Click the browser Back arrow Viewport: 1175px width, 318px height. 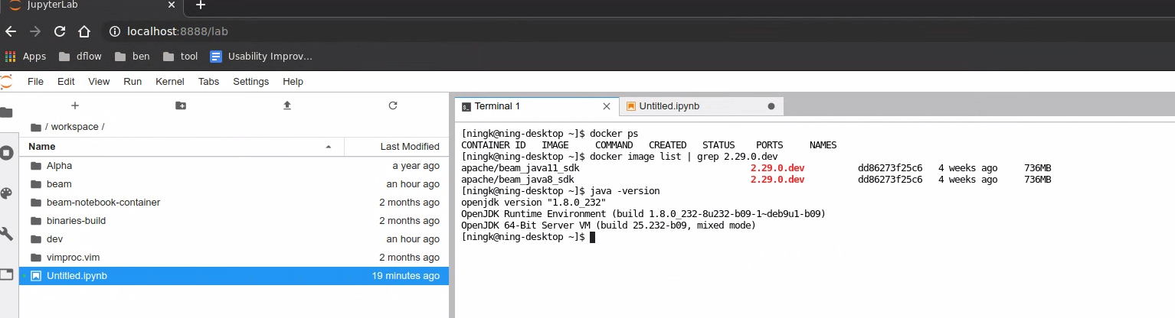[x=10, y=31]
